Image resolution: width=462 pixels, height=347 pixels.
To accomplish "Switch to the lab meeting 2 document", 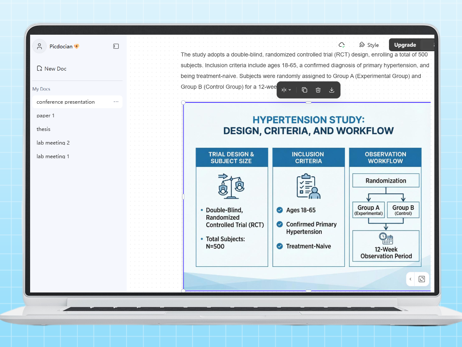I will [x=53, y=143].
